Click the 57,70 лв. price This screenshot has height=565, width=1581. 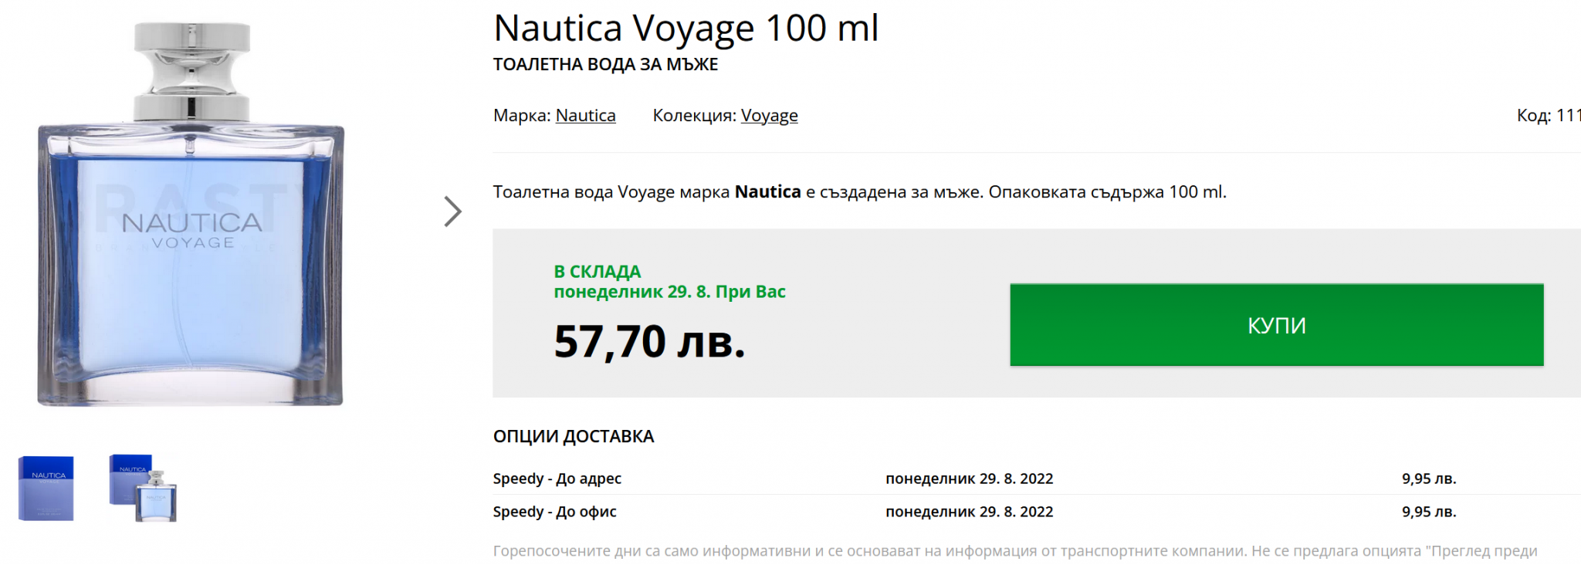(x=649, y=341)
